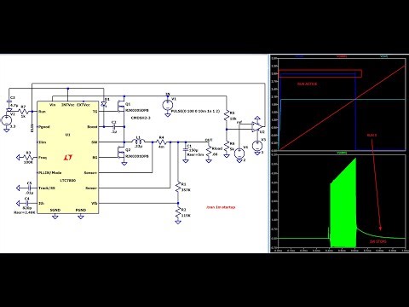
Task: Select the V1 pulse voltage source
Action: coord(168,106)
